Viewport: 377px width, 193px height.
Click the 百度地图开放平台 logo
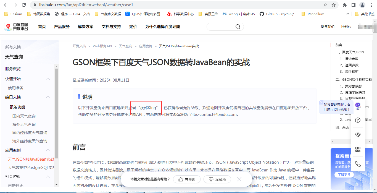(16, 27)
